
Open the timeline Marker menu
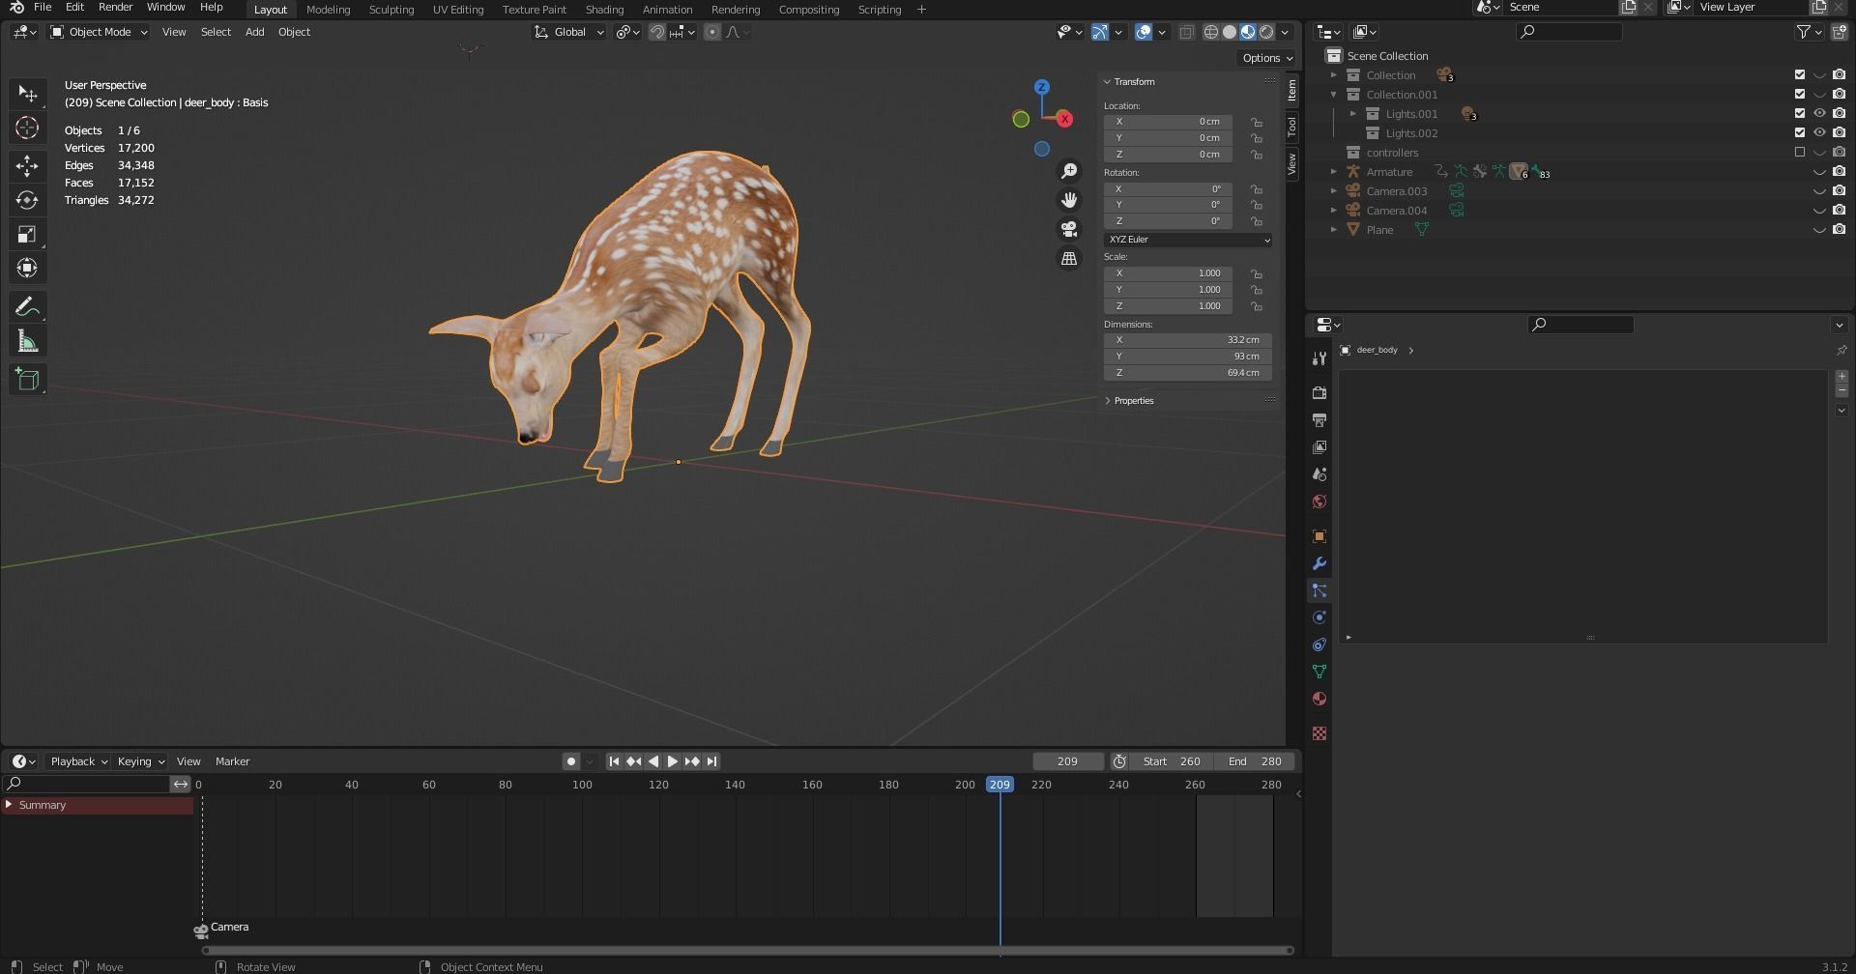tap(232, 761)
